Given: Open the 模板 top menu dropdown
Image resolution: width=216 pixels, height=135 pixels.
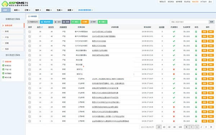Looking at the screenshot, I should [49, 10].
